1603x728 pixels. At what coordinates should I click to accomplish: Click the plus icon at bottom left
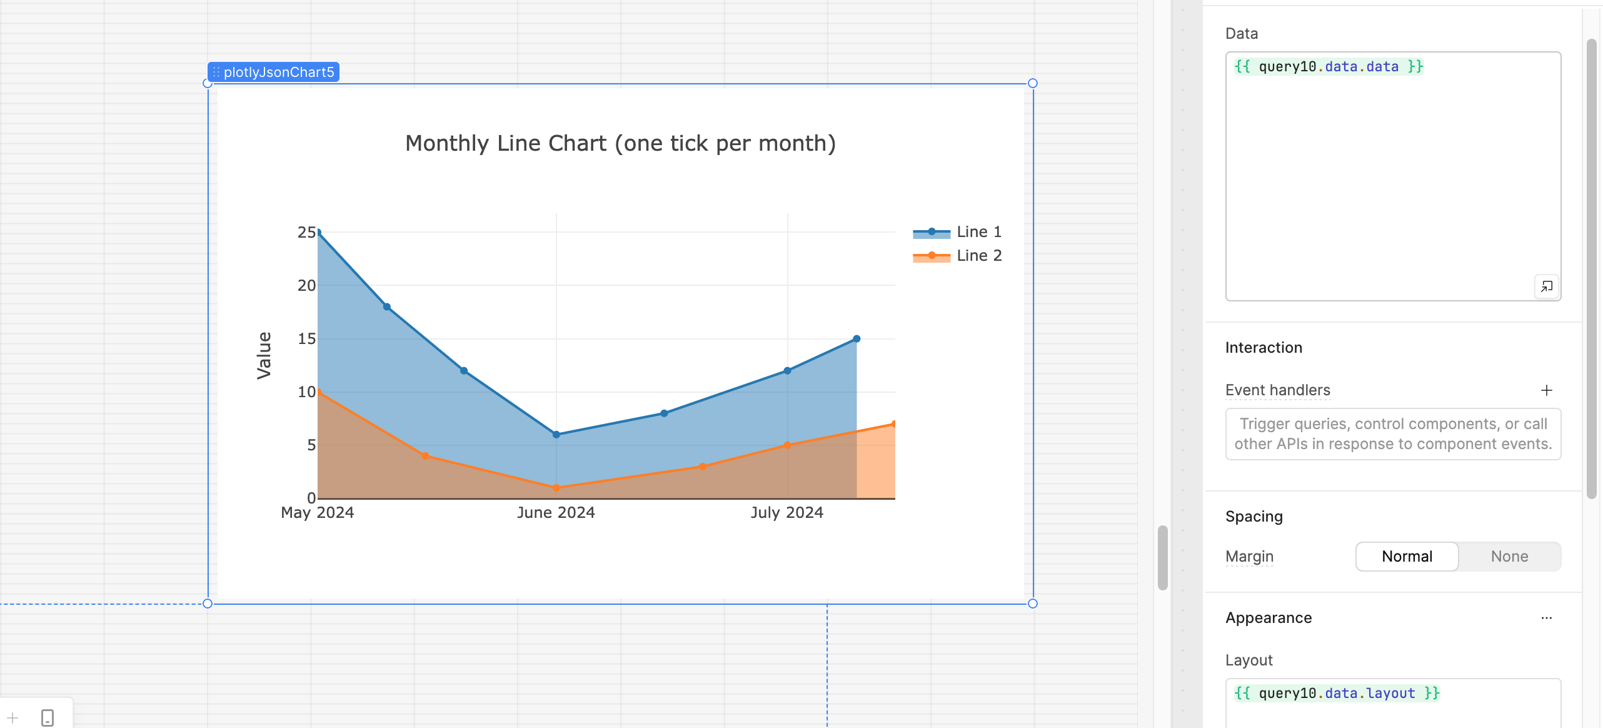click(x=13, y=717)
